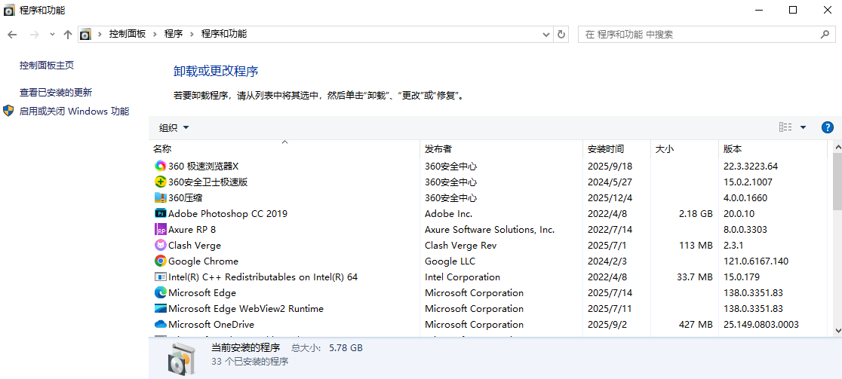Click publisher Clash Verge Rev
Viewport: 842px width, 379px height.
pyautogui.click(x=461, y=245)
